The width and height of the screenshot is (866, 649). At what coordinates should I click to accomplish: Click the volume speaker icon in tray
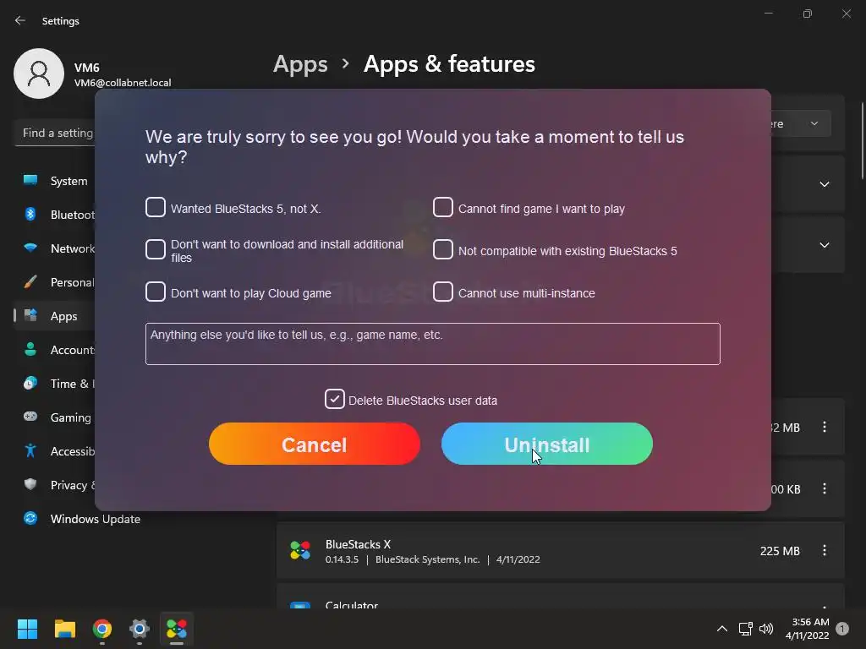[x=766, y=629]
